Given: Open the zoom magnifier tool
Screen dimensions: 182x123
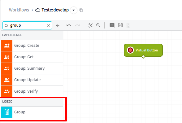Looking at the screenshot, I should 98,25.
